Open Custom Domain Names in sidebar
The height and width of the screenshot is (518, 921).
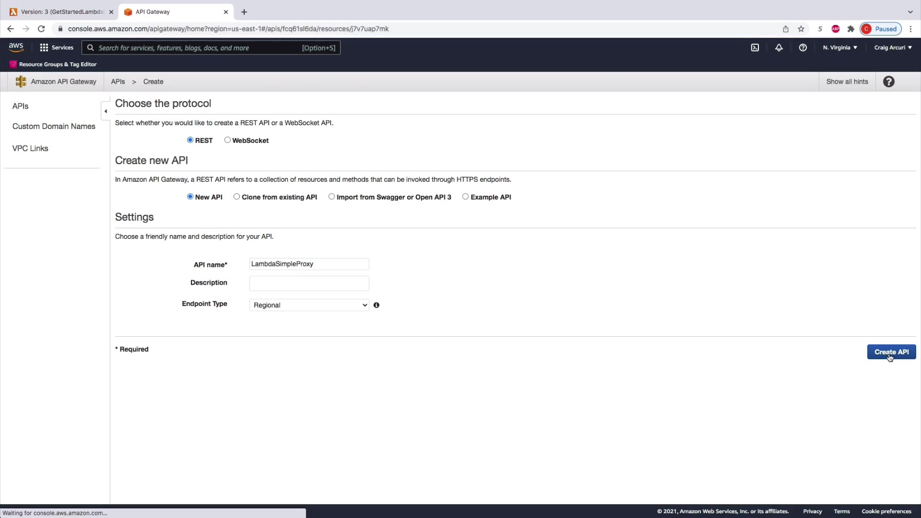pyautogui.click(x=54, y=126)
